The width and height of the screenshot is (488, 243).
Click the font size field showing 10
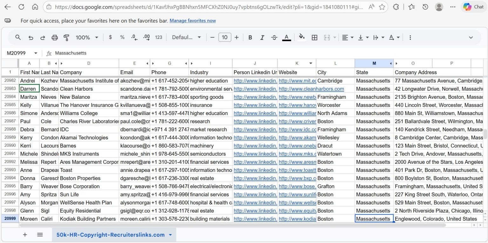point(225,37)
